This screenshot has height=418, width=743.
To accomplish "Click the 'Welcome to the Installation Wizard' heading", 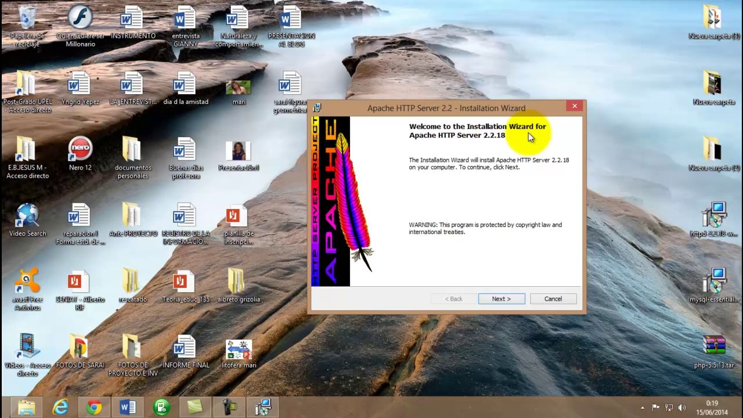I will tap(478, 131).
